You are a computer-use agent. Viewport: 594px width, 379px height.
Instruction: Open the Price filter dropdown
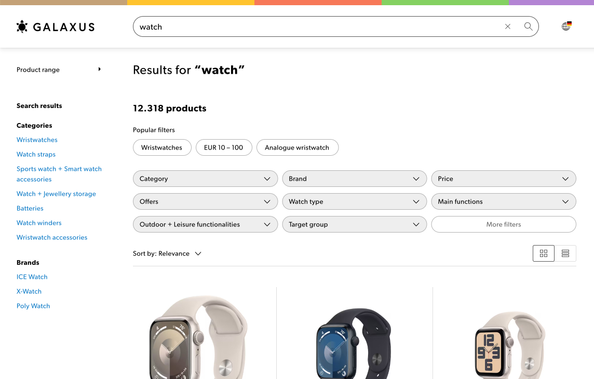pyautogui.click(x=504, y=179)
